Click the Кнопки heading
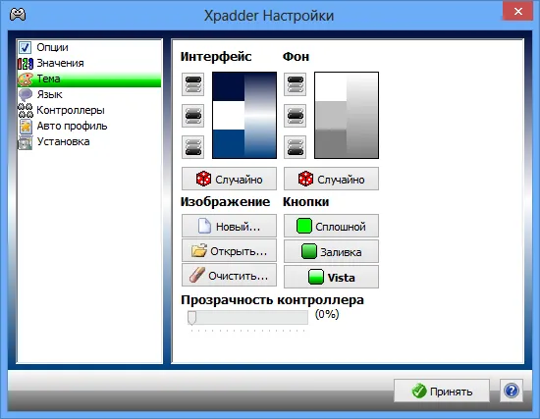Screen dimensions: 540x419 tap(305, 202)
